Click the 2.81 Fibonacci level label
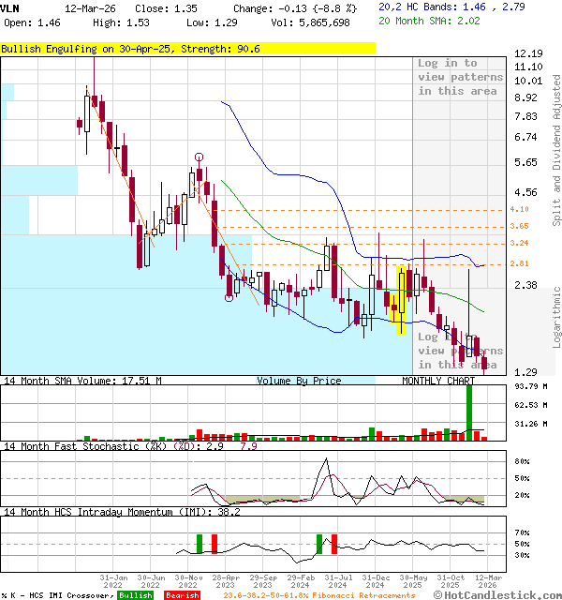The height and width of the screenshot is (600, 562). pyautogui.click(x=520, y=263)
